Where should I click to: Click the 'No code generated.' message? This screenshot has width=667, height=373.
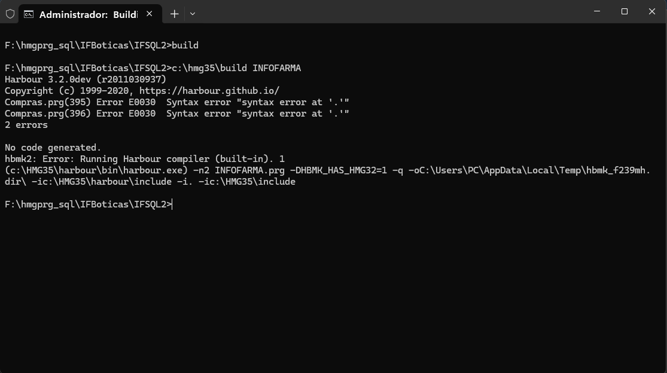(53, 148)
